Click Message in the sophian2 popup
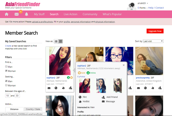The height and width of the screenshot is (116, 172). [x=108, y=101]
